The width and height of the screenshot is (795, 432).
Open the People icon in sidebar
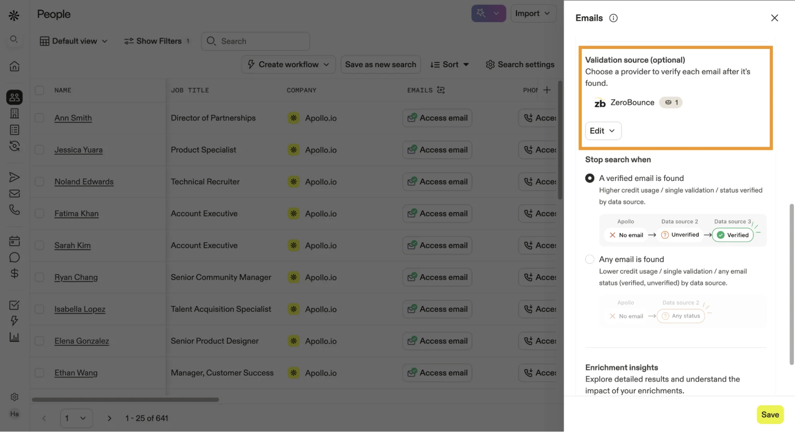[14, 97]
